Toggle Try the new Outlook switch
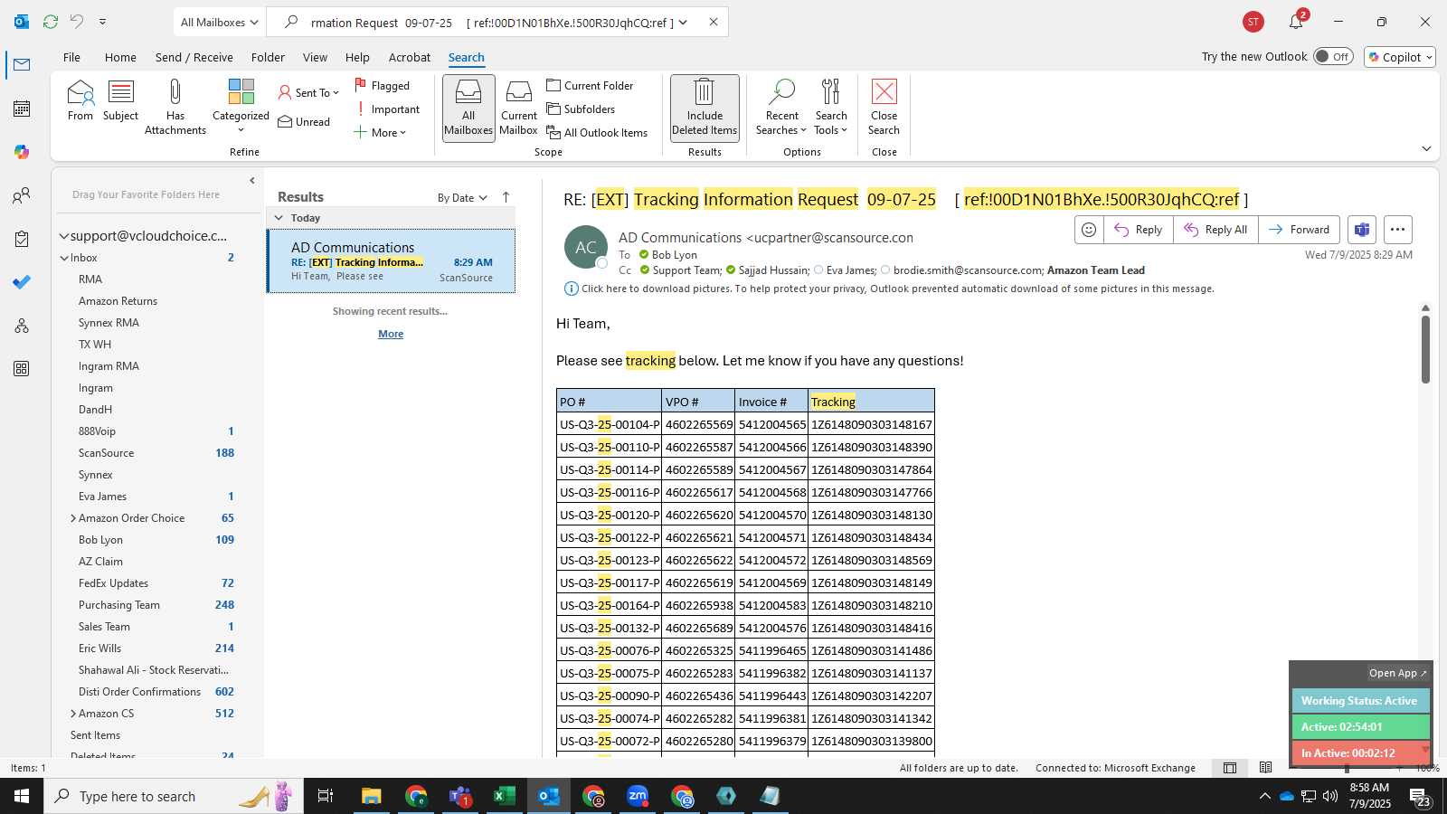 coord(1333,56)
